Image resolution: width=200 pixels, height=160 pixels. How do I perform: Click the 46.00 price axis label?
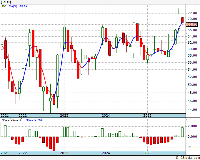[192, 101]
